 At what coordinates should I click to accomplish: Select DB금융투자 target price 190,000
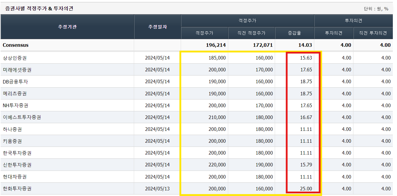click(x=217, y=82)
